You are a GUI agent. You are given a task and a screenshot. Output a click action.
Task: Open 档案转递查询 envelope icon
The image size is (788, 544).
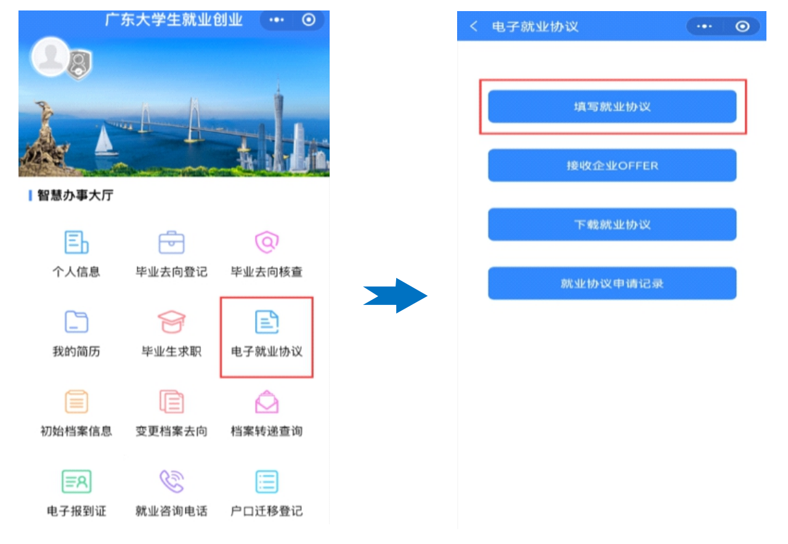click(267, 402)
